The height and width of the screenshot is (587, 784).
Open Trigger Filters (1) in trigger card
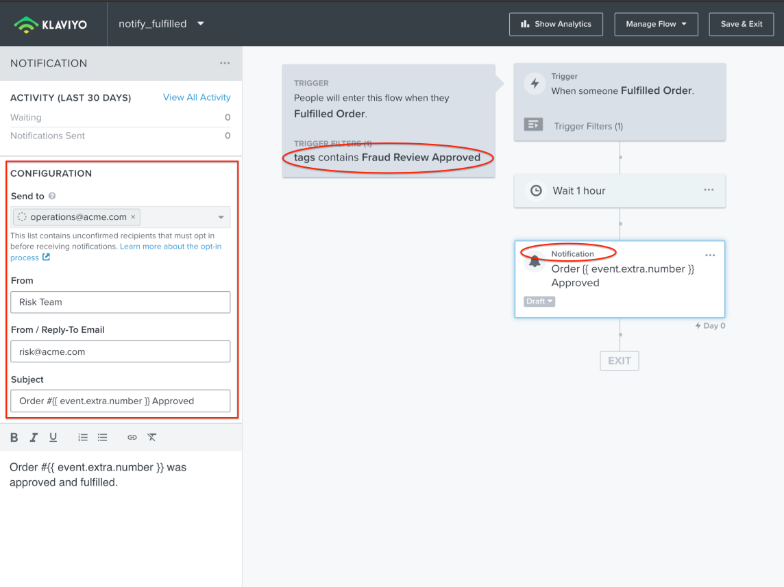pos(589,127)
